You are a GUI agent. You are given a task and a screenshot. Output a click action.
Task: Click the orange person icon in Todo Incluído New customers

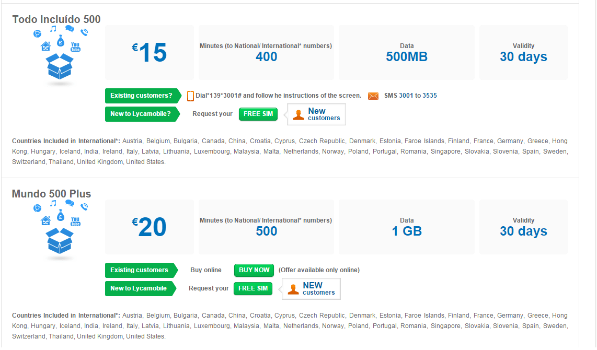(x=298, y=115)
